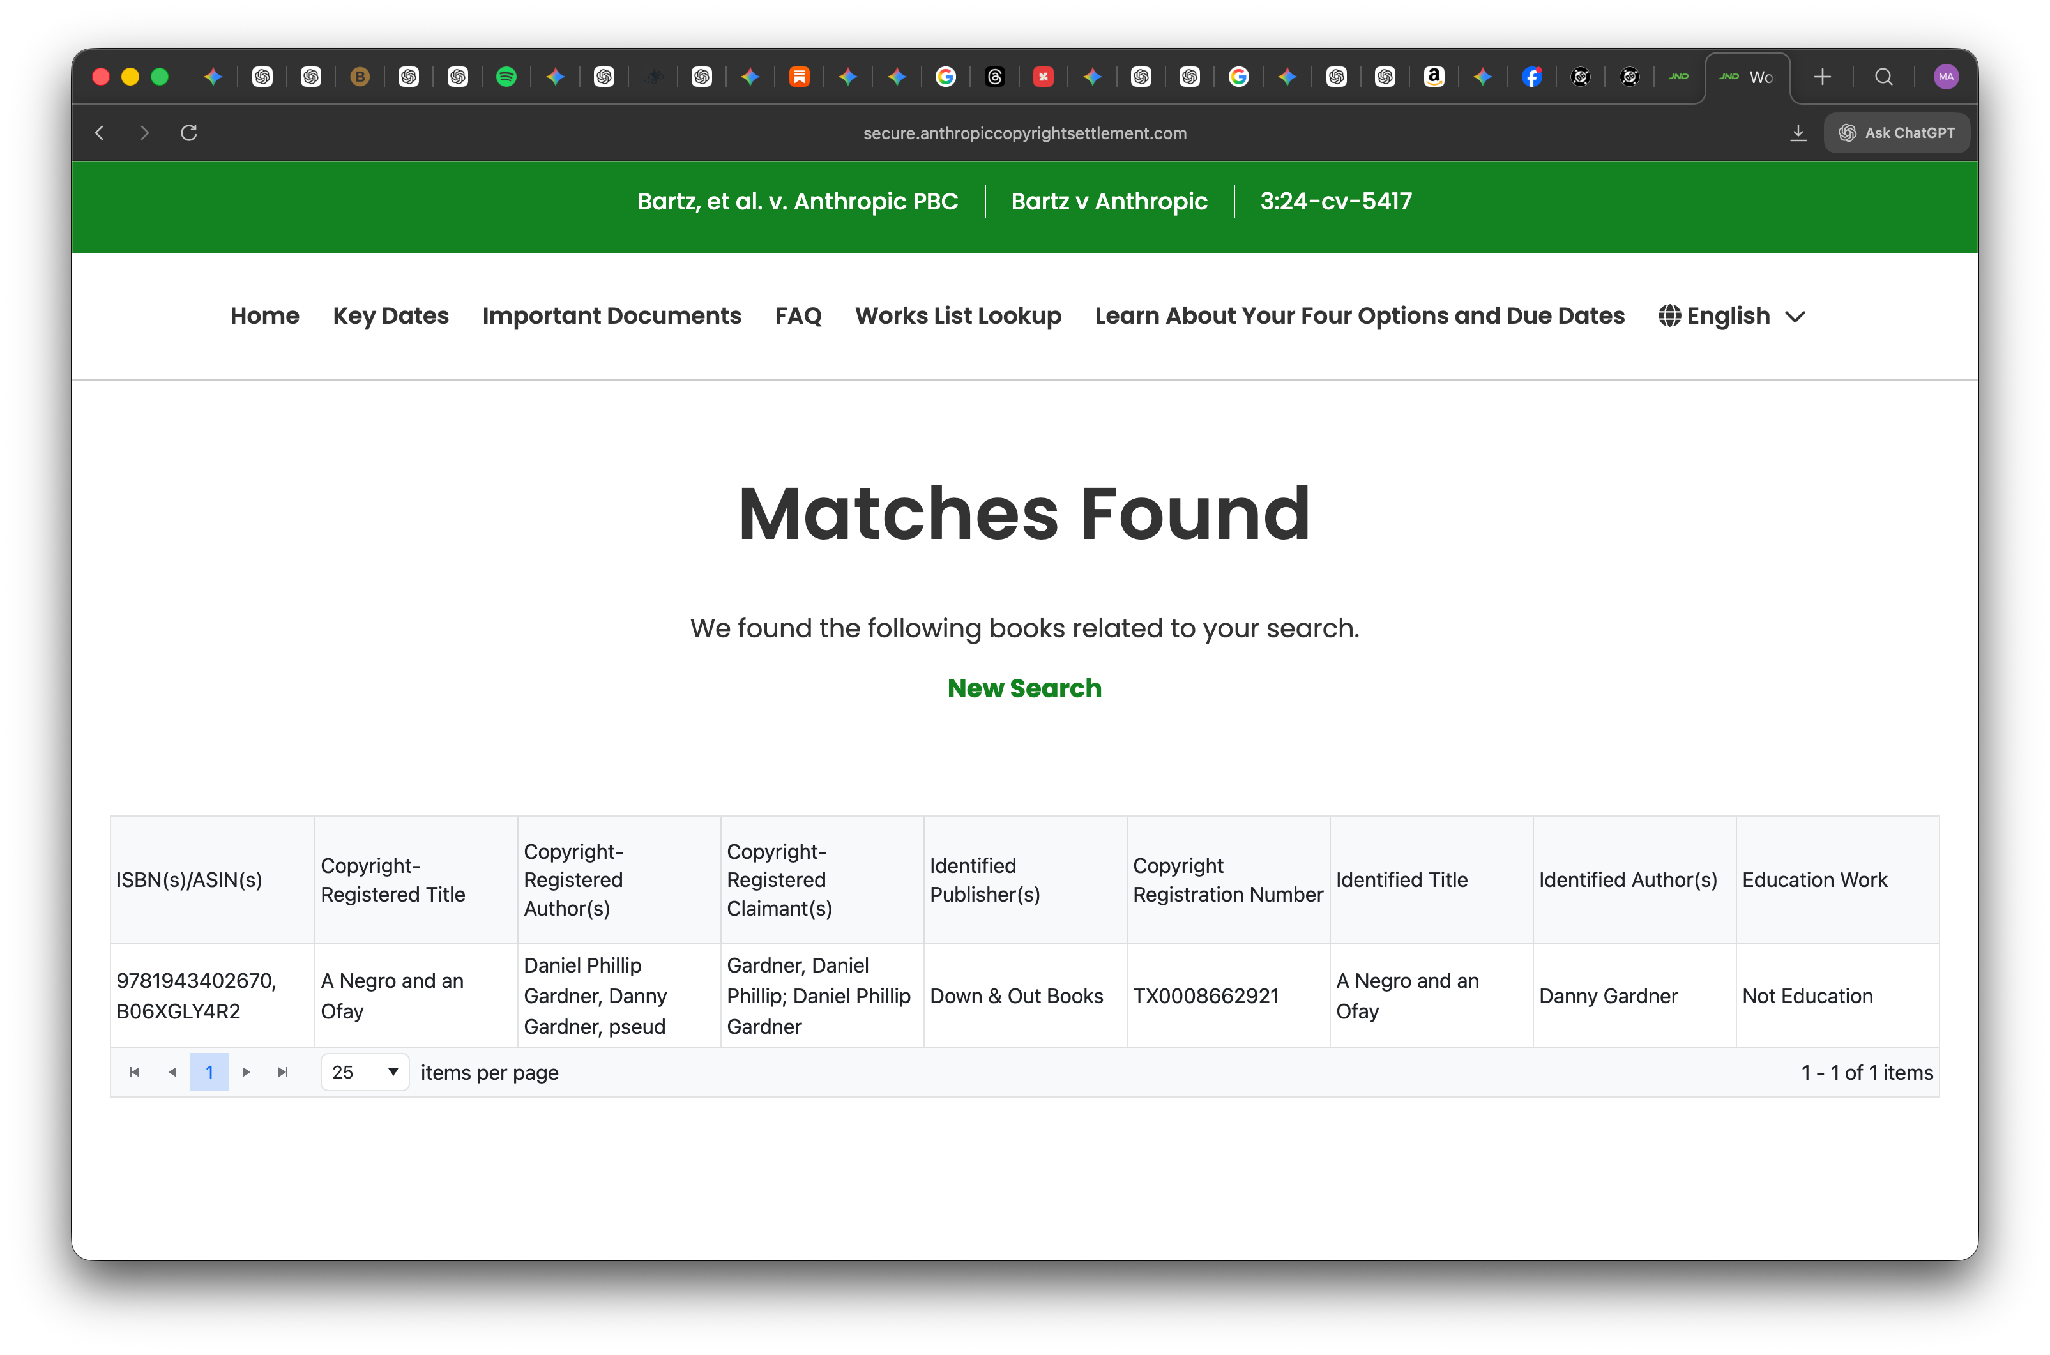Click the downloads icon in toolbar
Image resolution: width=2050 pixels, height=1355 pixels.
(1798, 133)
